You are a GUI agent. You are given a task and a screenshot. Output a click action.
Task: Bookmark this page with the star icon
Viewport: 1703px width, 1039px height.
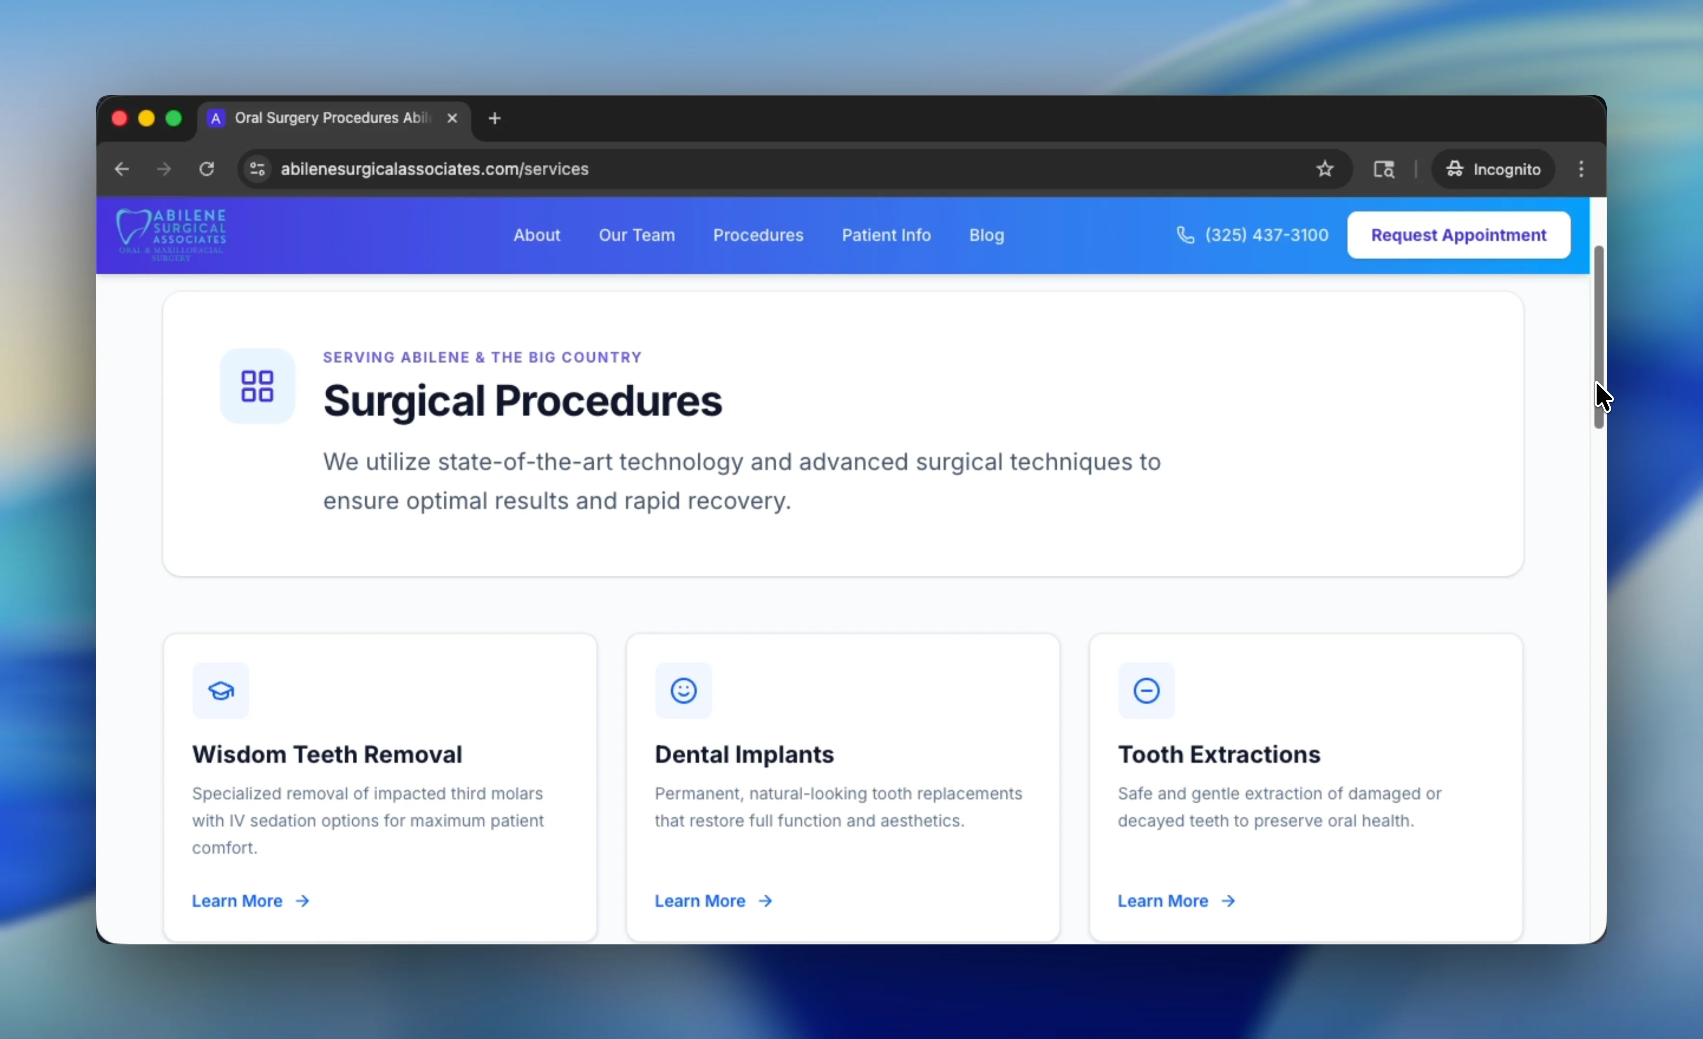point(1325,168)
